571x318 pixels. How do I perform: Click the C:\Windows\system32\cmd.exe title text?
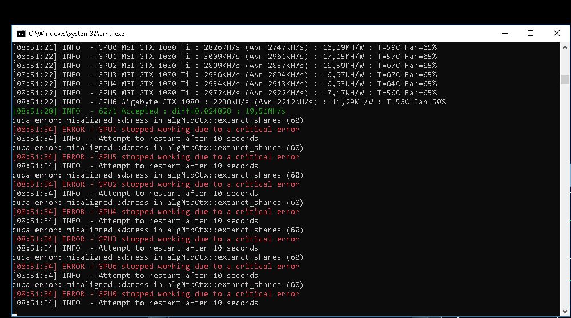pyautogui.click(x=77, y=34)
